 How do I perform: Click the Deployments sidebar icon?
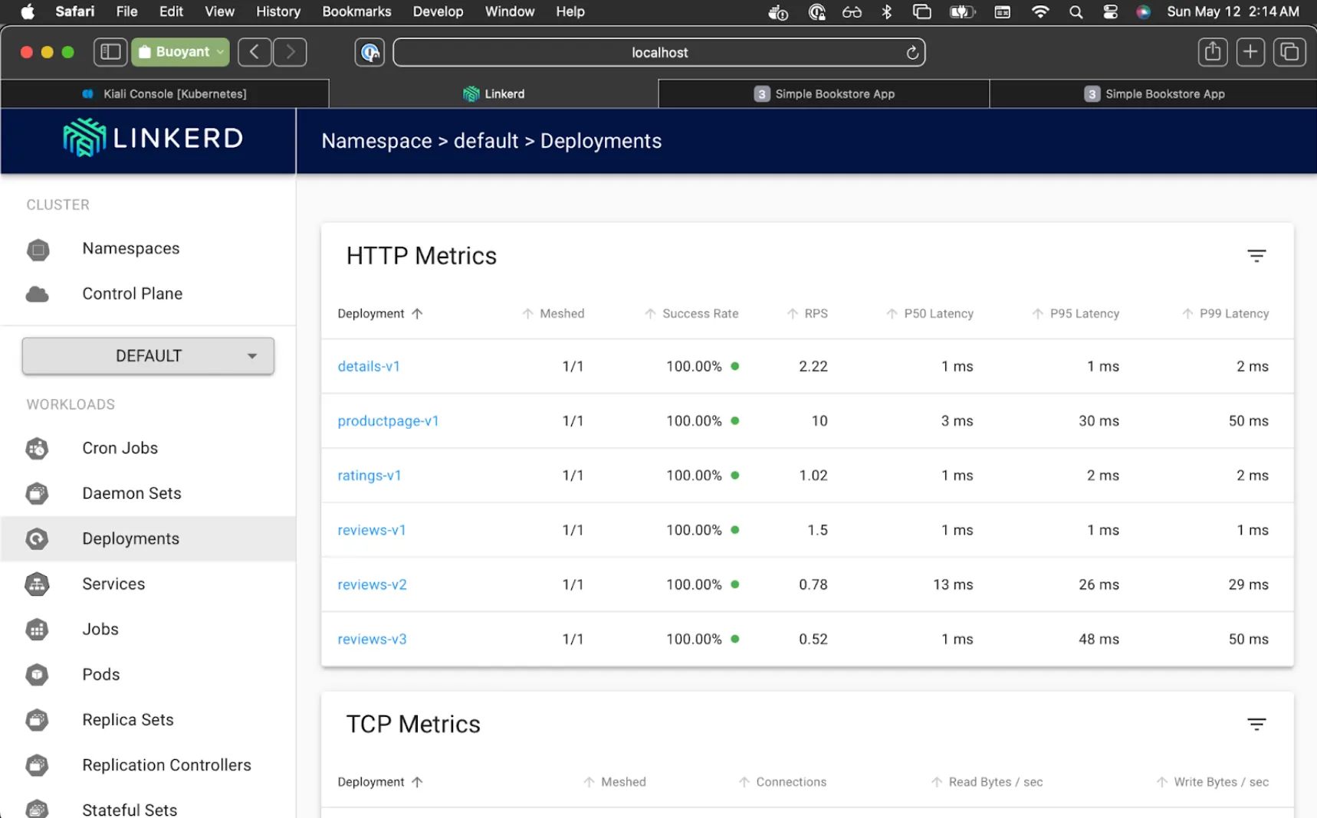coord(38,539)
